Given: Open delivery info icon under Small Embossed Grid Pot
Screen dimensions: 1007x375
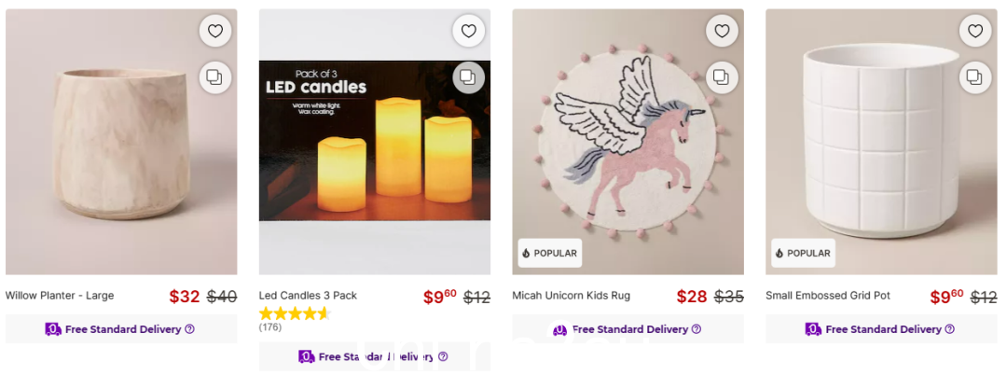Looking at the screenshot, I should click(949, 329).
